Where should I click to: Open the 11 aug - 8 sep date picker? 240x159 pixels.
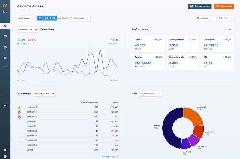point(47,18)
